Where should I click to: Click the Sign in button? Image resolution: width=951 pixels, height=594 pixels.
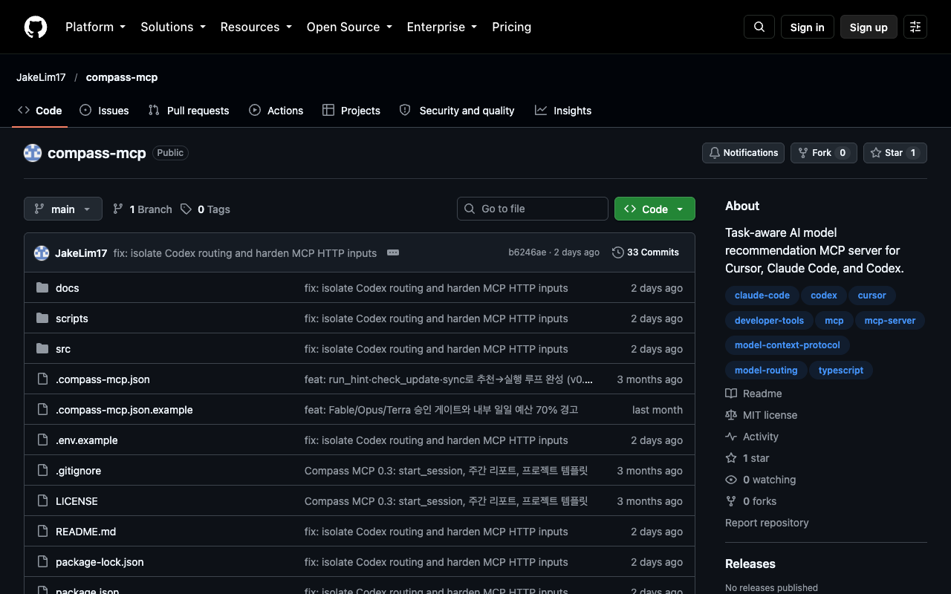click(x=808, y=27)
